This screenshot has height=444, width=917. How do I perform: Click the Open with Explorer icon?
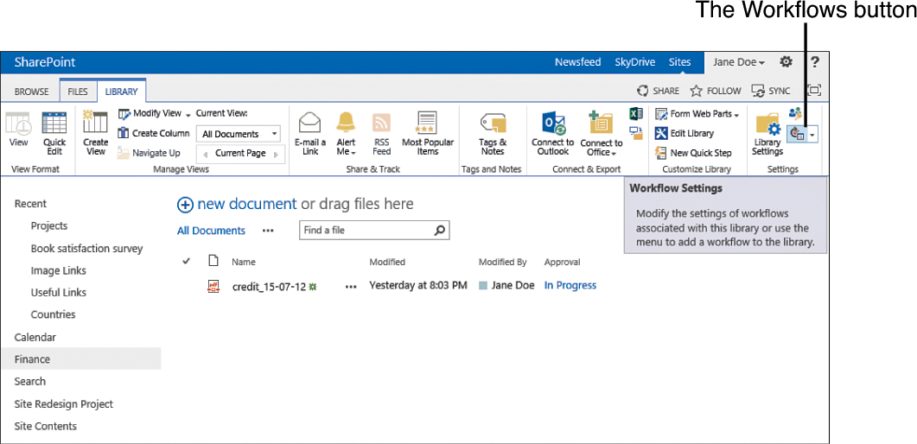click(x=636, y=133)
